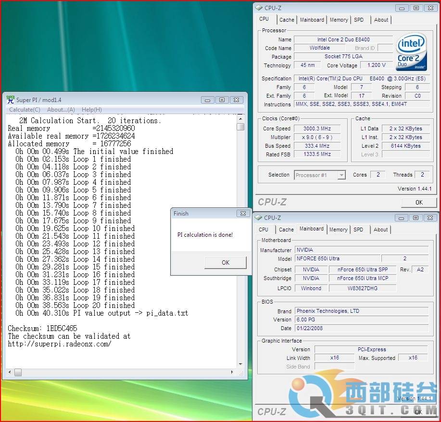This screenshot has width=441, height=422.
Task: Switch to Memory tab in top CPU-Z
Action: coord(339,20)
